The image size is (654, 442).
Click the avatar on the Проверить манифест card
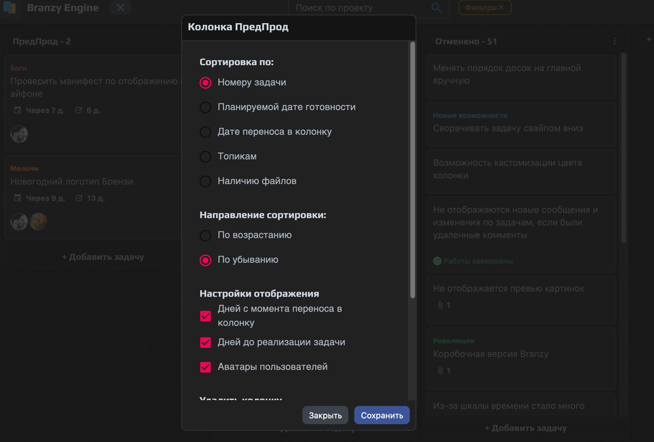point(19,134)
